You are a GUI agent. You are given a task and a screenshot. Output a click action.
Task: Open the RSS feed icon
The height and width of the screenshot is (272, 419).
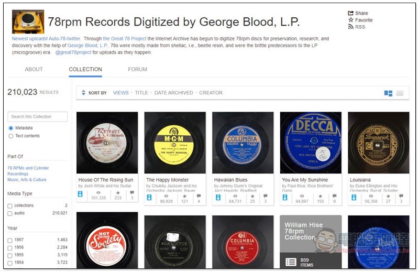click(350, 27)
